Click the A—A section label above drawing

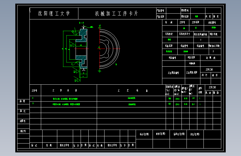point(81,23)
